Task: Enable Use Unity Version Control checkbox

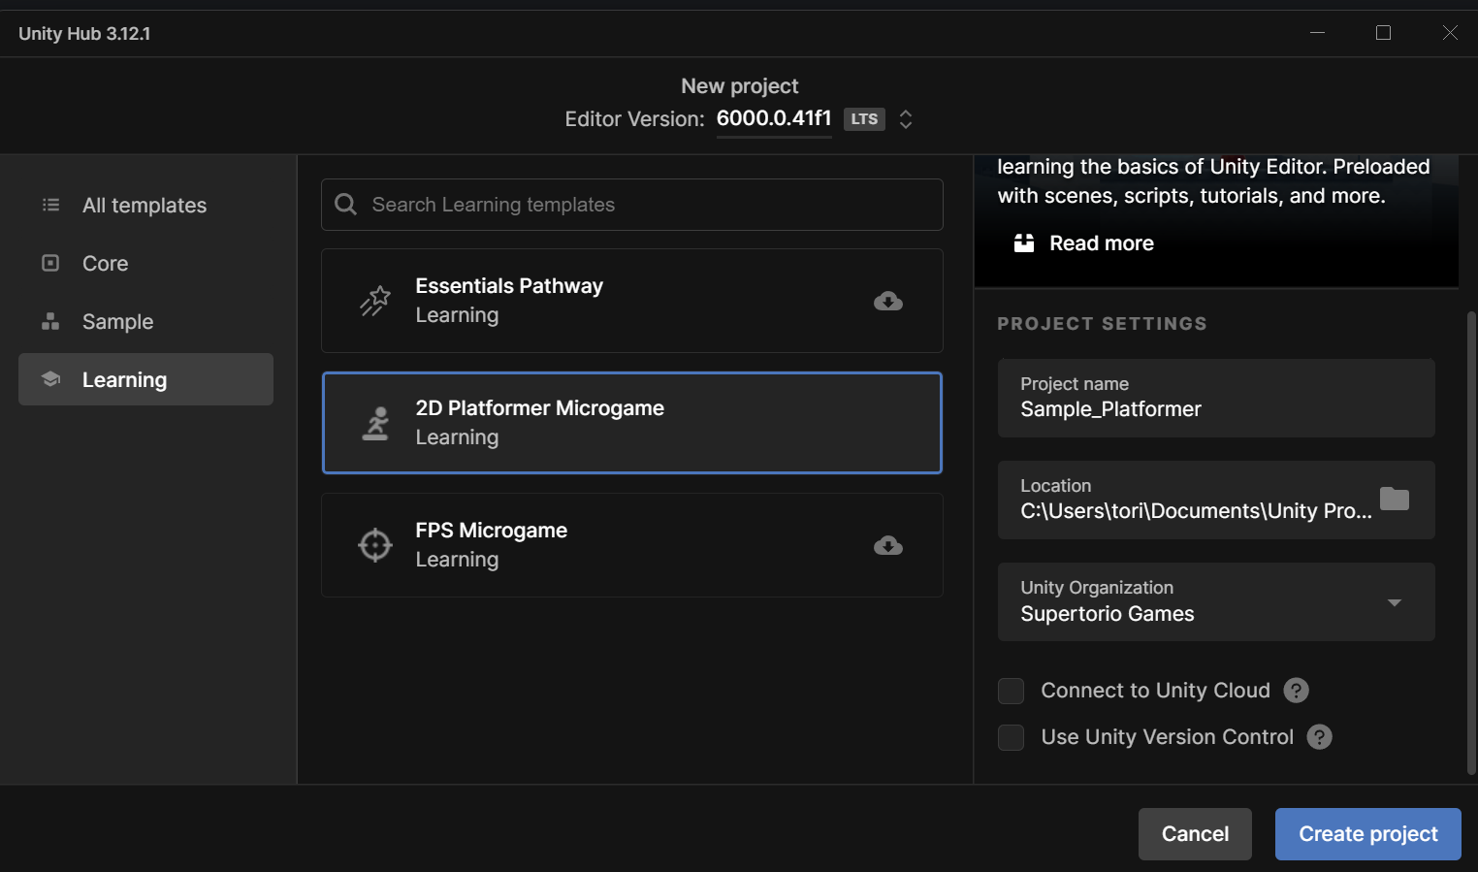Action: 1011,737
